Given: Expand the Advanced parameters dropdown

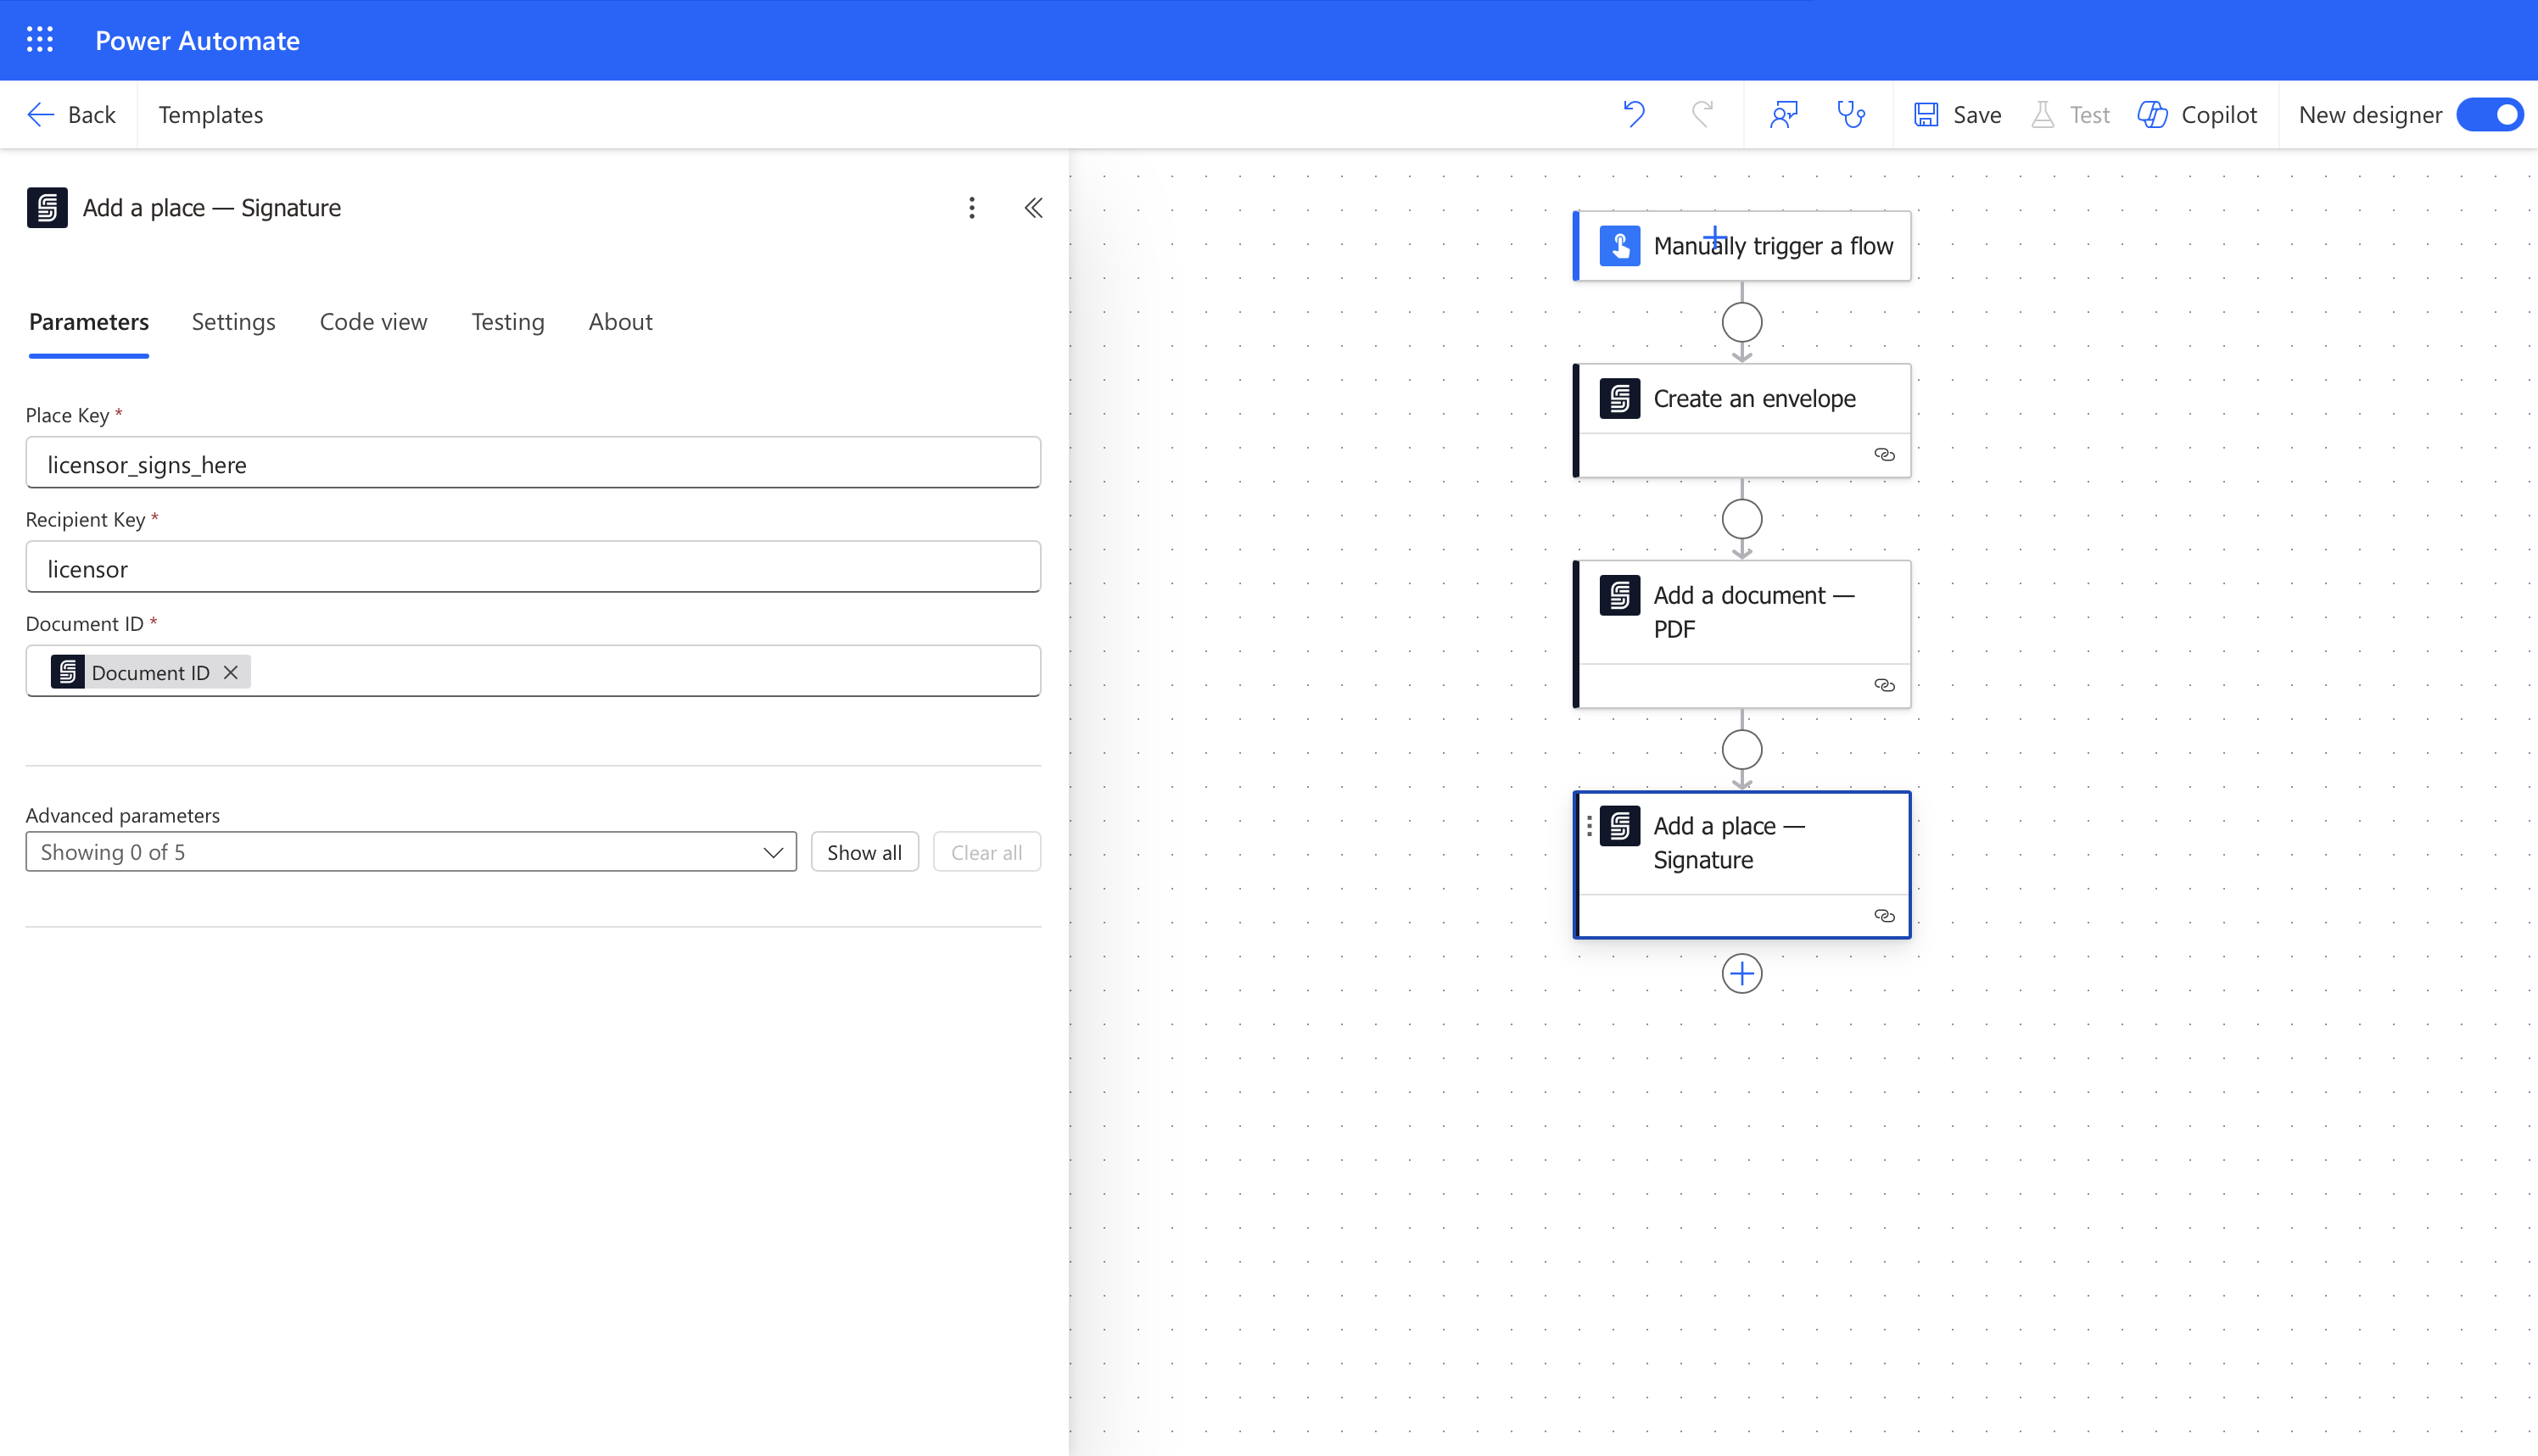Looking at the screenshot, I should [411, 852].
